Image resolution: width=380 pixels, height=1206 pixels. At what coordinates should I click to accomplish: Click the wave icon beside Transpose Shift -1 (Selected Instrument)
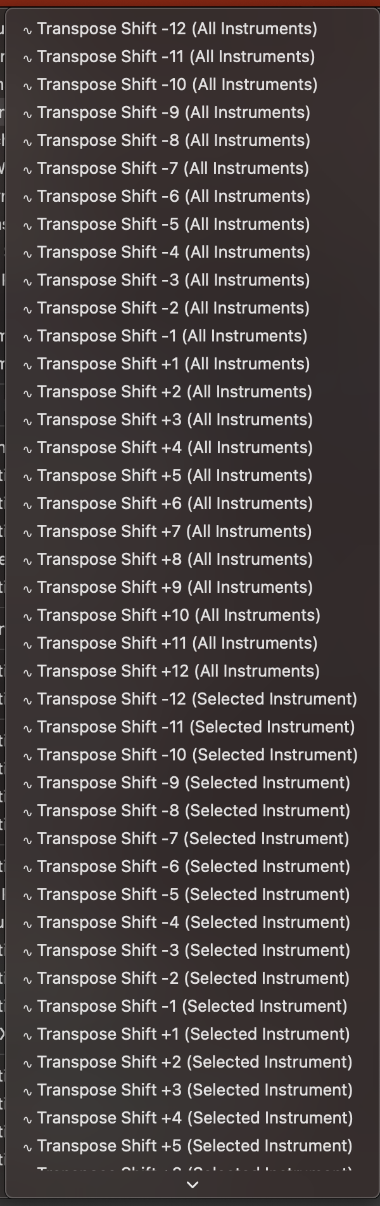click(27, 1007)
